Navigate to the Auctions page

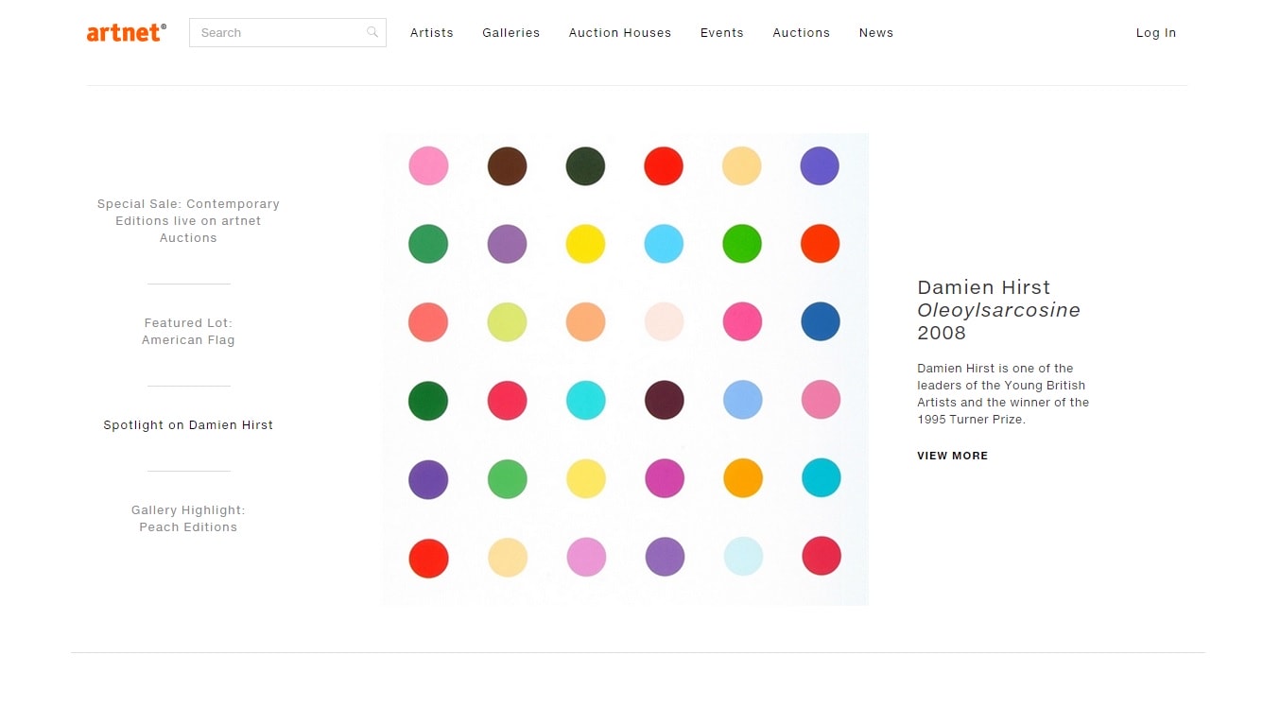click(x=801, y=32)
